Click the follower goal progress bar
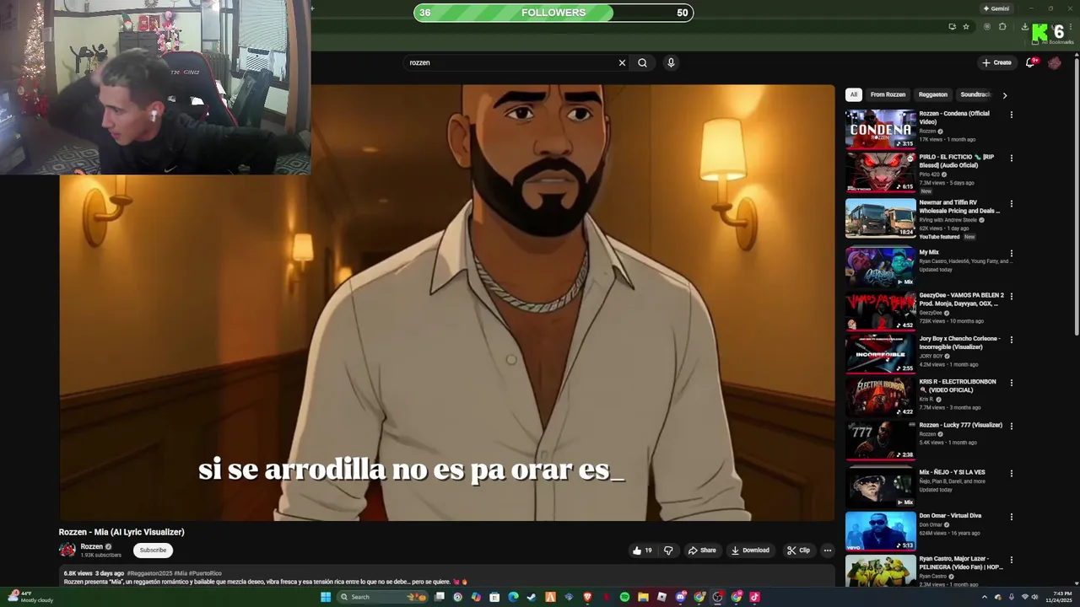The height and width of the screenshot is (607, 1080). [x=553, y=13]
